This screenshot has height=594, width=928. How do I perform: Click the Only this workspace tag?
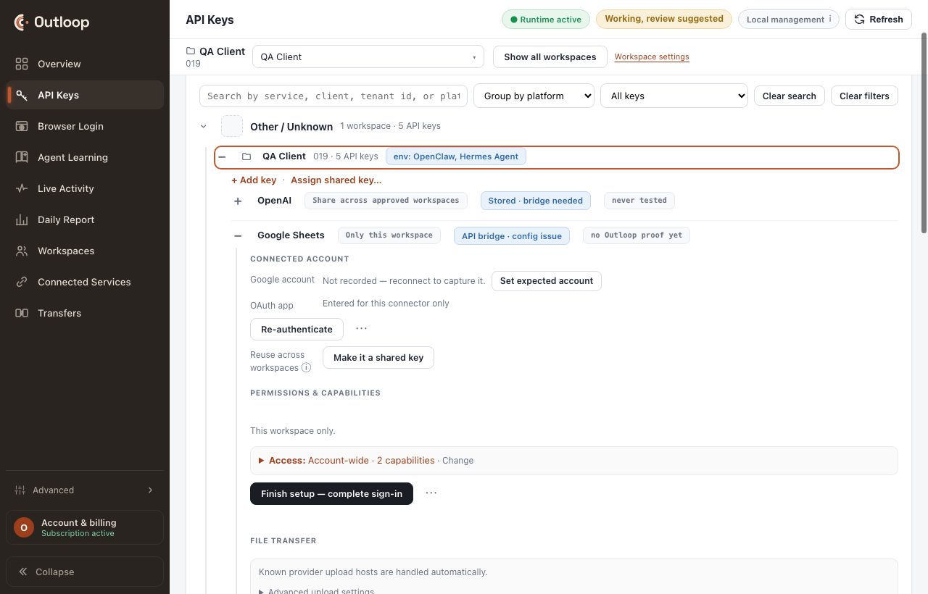pos(389,235)
